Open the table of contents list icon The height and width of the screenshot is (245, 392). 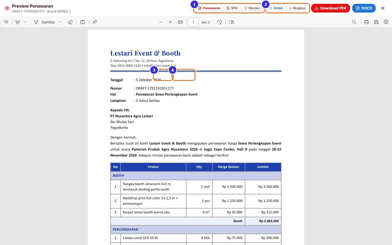click(x=6, y=22)
